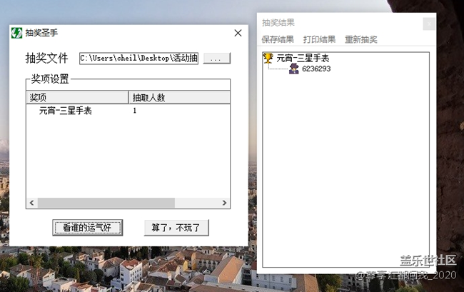Select winner entry 6236293 in results tree
This screenshot has width=464, height=292.
coord(316,69)
